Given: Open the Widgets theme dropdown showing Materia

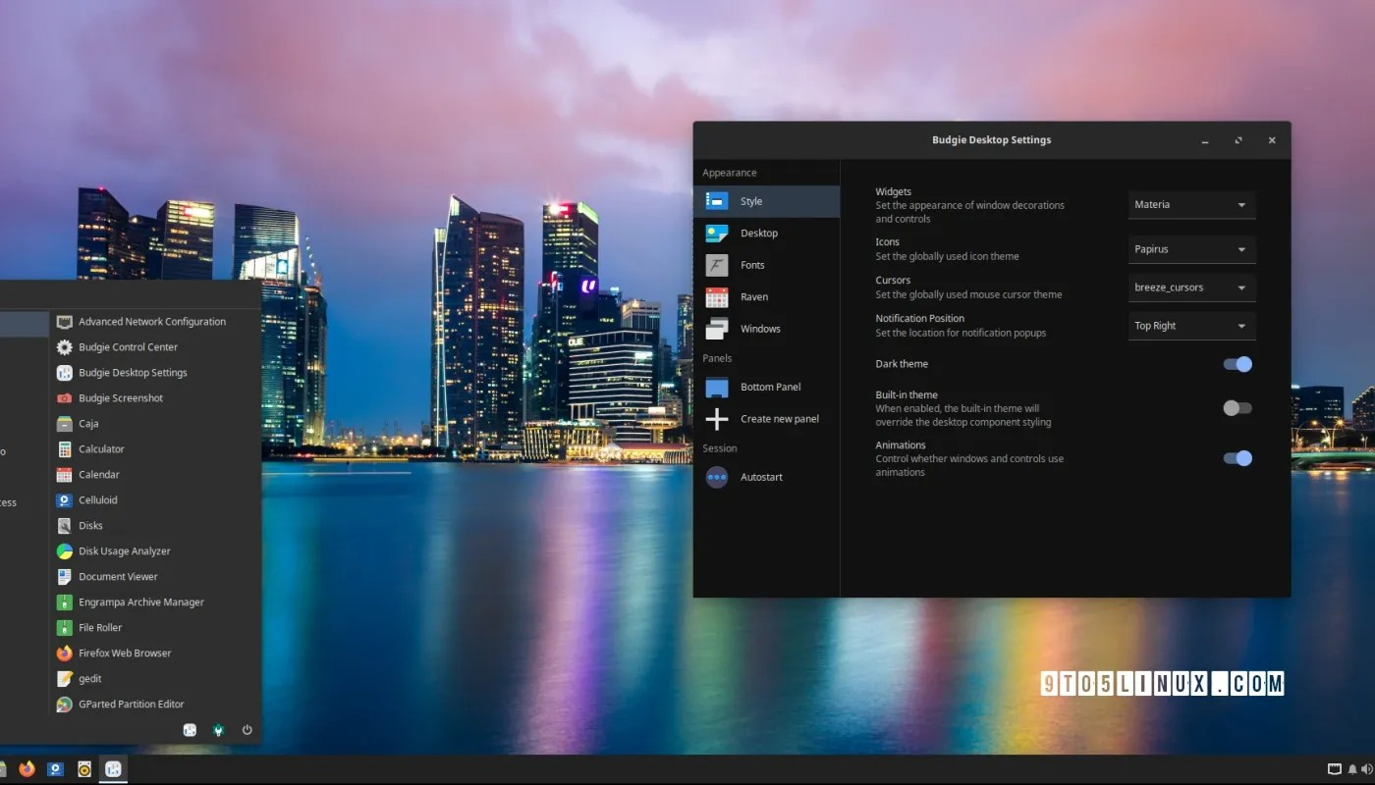Looking at the screenshot, I should coord(1190,204).
